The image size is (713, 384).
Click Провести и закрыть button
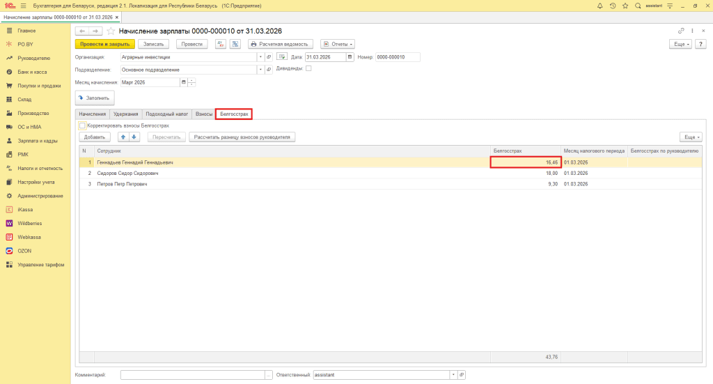click(x=105, y=44)
